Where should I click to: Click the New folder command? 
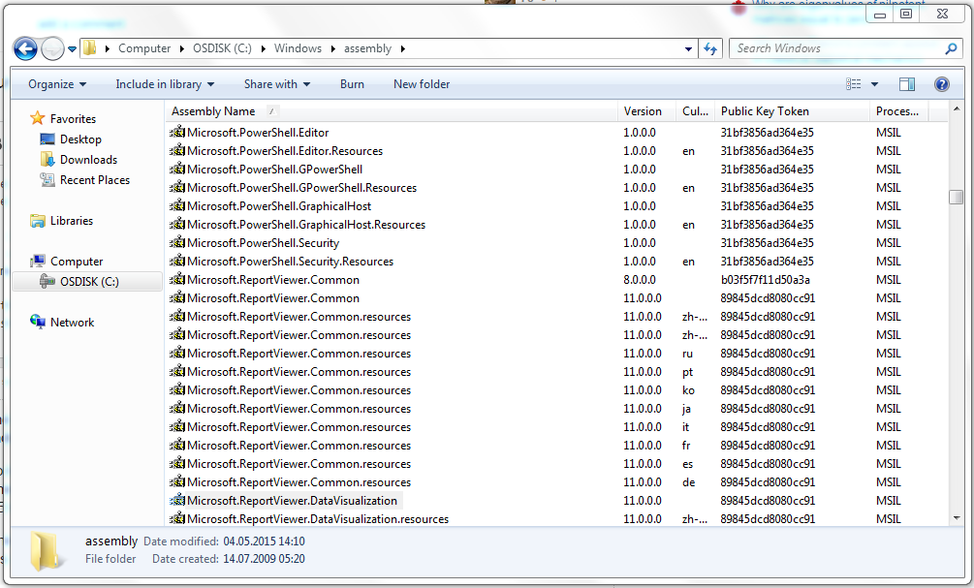(422, 84)
